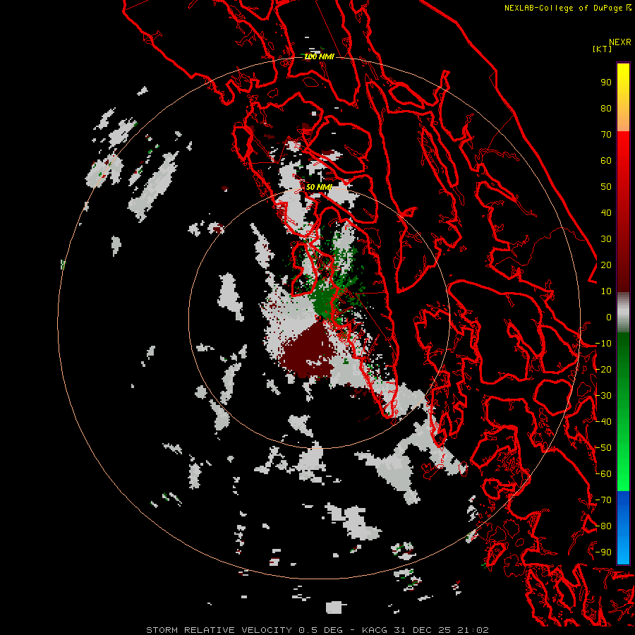Click the STORM RELATIVE VELOCITY caption text
Screen dimensions: 635x635
[x=219, y=630]
